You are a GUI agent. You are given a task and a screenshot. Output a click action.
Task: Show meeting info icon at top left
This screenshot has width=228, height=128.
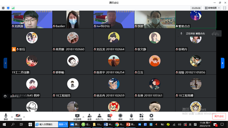(3, 8)
